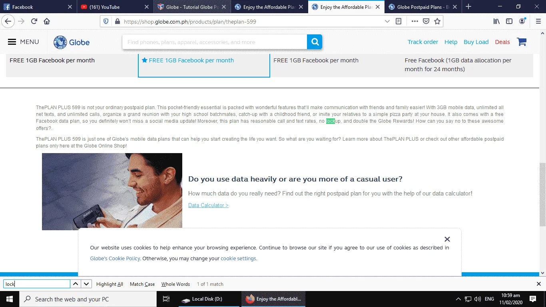The height and width of the screenshot is (307, 546).
Task: Open the site MENU
Action: [23, 42]
